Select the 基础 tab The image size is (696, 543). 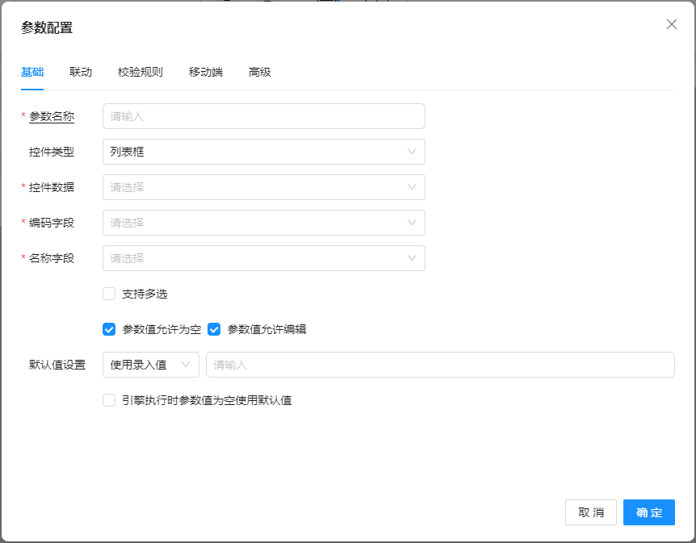click(x=32, y=72)
